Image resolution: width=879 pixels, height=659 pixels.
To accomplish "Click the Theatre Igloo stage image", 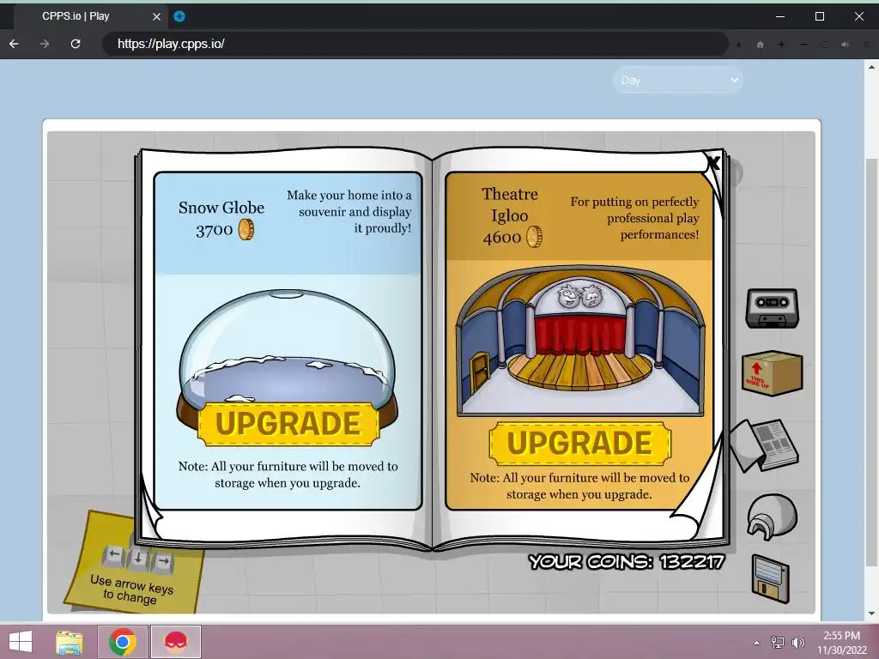I will [x=580, y=341].
